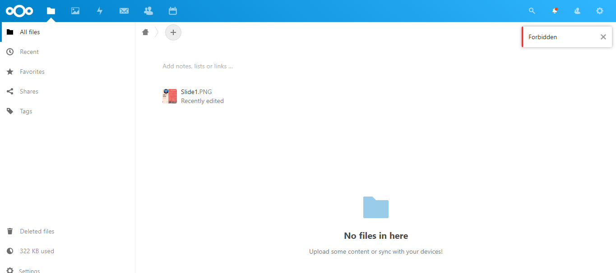Screen dimensions: 616x273
Task: Open Shares in the sidebar
Action: pyautogui.click(x=29, y=92)
